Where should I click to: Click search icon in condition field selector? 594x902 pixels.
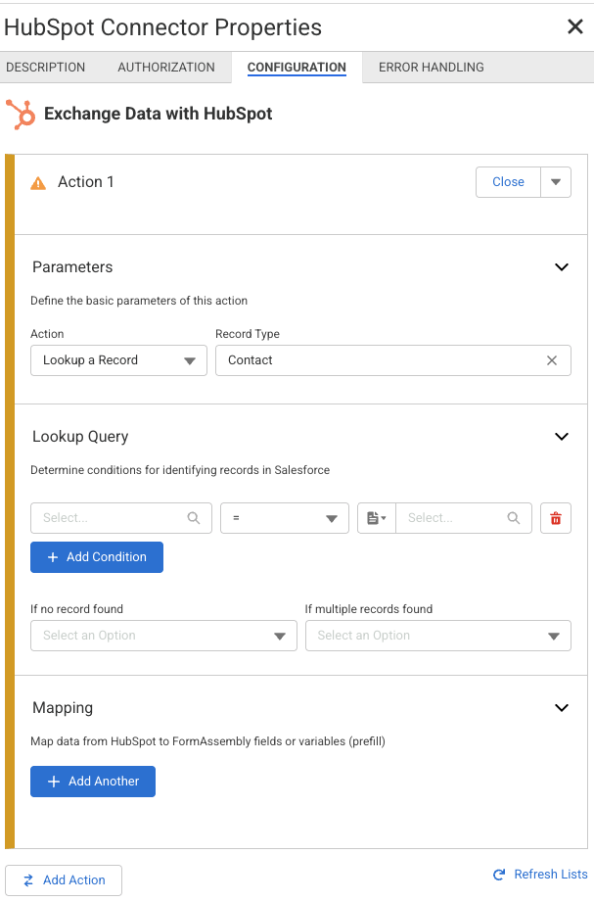click(x=194, y=518)
